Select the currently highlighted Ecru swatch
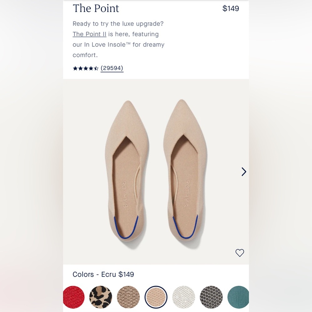 [156, 297]
